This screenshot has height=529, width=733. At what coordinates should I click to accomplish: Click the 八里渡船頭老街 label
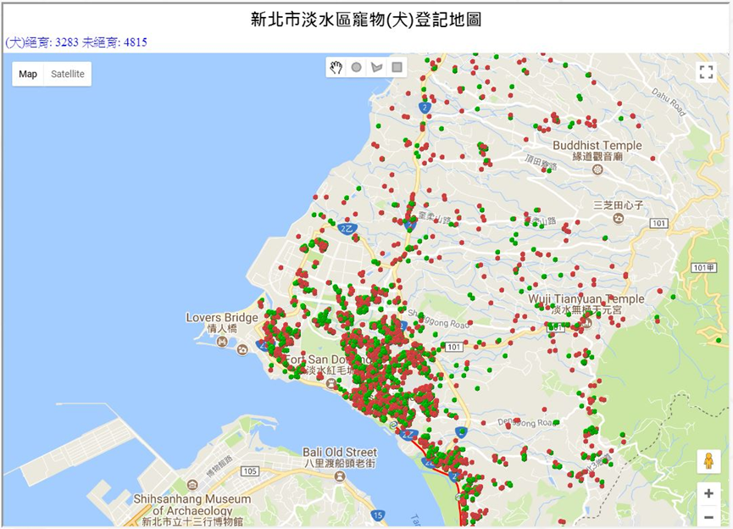click(x=340, y=464)
